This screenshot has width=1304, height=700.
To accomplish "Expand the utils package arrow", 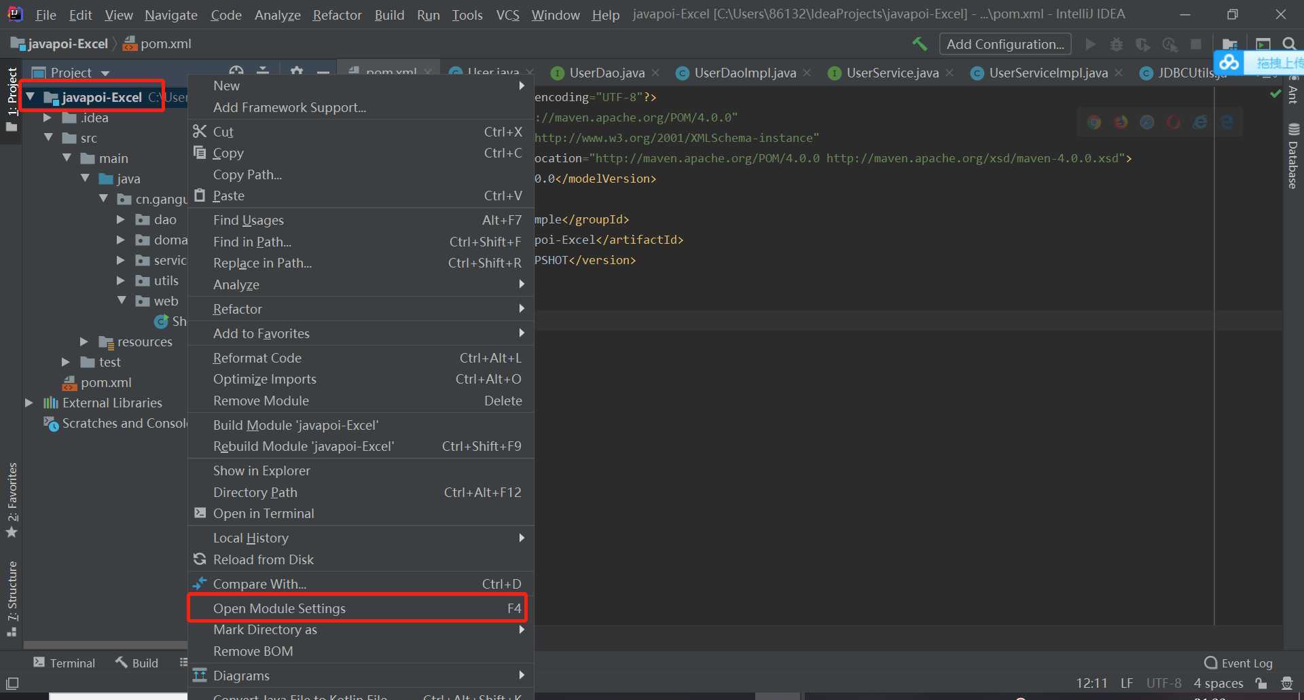I will pyautogui.click(x=121, y=280).
